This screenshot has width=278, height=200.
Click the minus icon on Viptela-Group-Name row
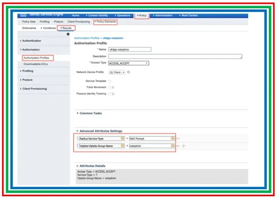click(x=178, y=146)
